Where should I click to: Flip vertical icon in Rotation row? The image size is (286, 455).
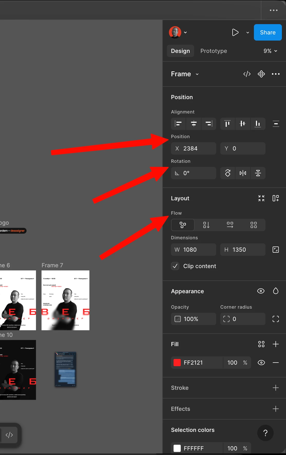click(258, 173)
